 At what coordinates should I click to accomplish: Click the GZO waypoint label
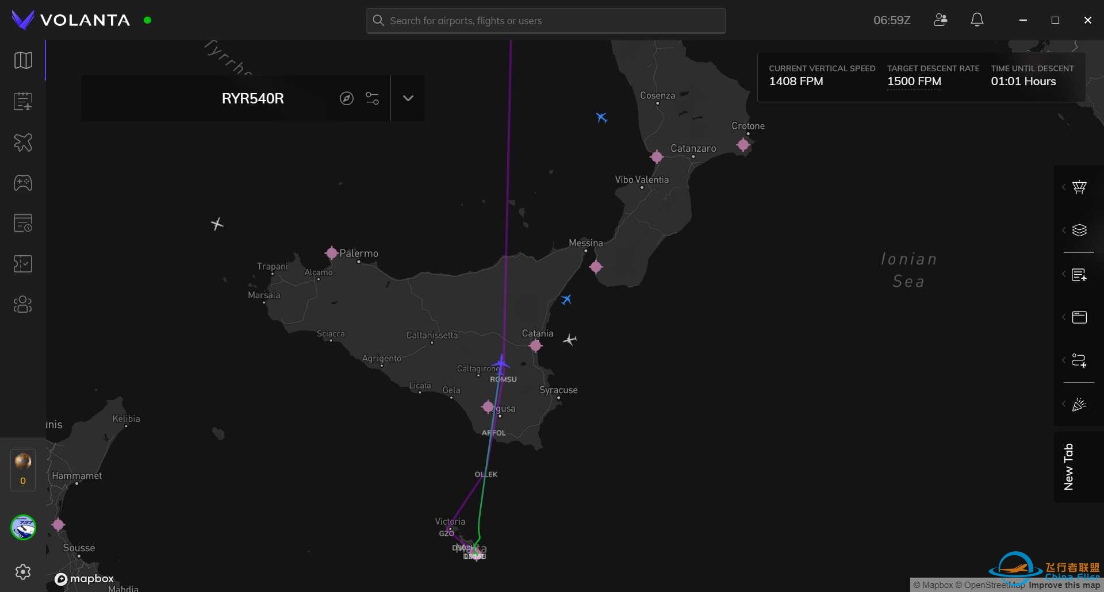pyautogui.click(x=446, y=533)
